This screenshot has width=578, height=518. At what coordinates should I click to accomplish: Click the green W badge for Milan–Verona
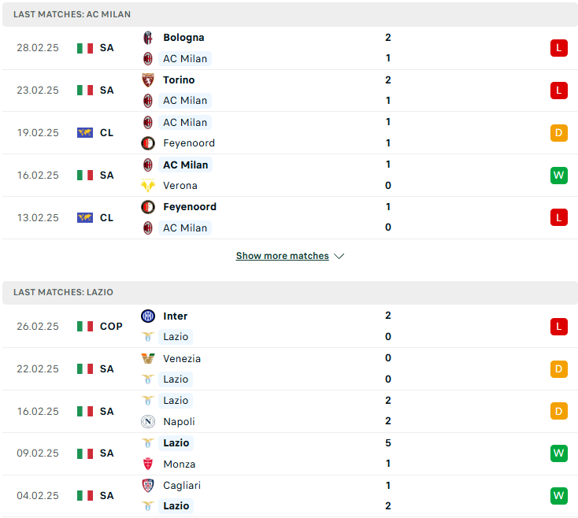559,175
